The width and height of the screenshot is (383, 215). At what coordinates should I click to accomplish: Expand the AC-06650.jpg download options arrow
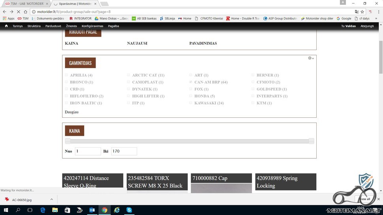52,199
